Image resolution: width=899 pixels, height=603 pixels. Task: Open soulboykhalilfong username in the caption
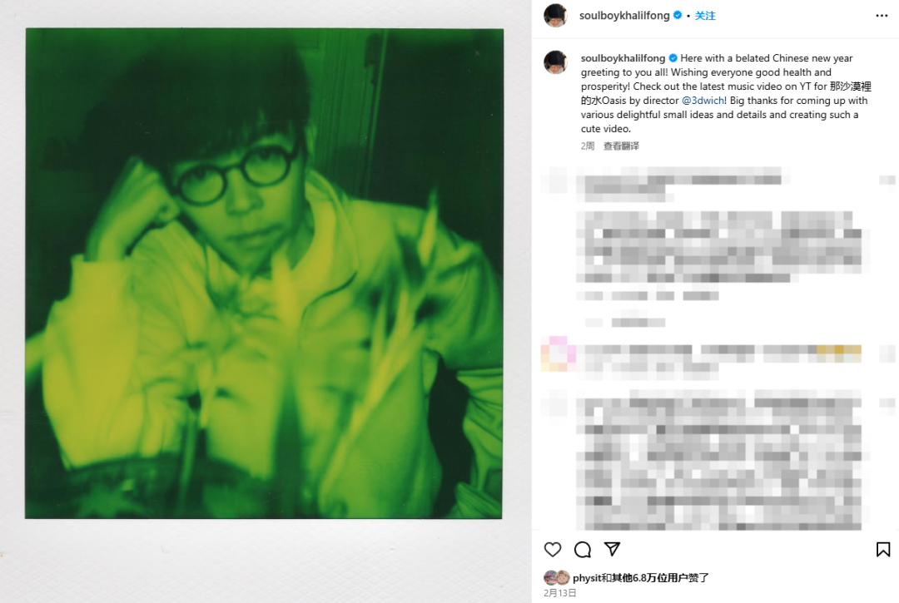(x=623, y=58)
